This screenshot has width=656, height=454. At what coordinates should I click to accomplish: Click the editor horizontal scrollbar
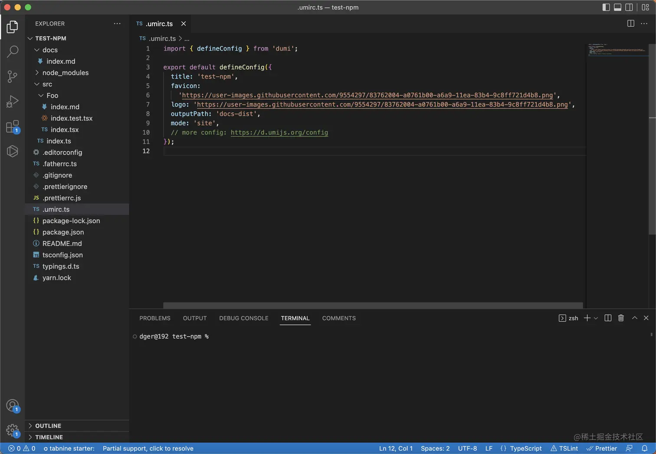click(373, 305)
